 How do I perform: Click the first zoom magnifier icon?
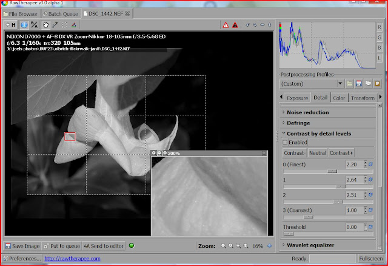point(224,246)
